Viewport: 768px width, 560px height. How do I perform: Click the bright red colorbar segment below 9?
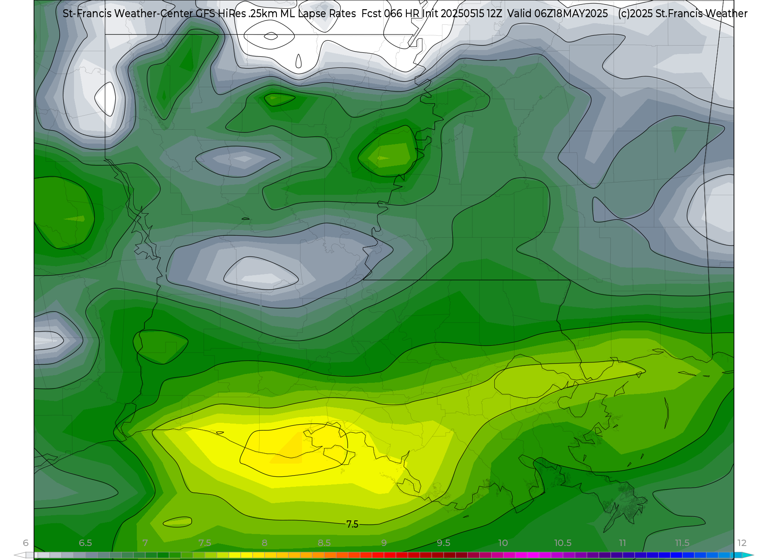(x=378, y=555)
